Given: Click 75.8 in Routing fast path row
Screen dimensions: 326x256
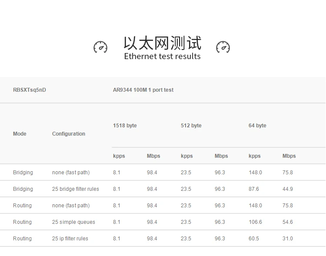Looking at the screenshot, I should click(288, 206).
